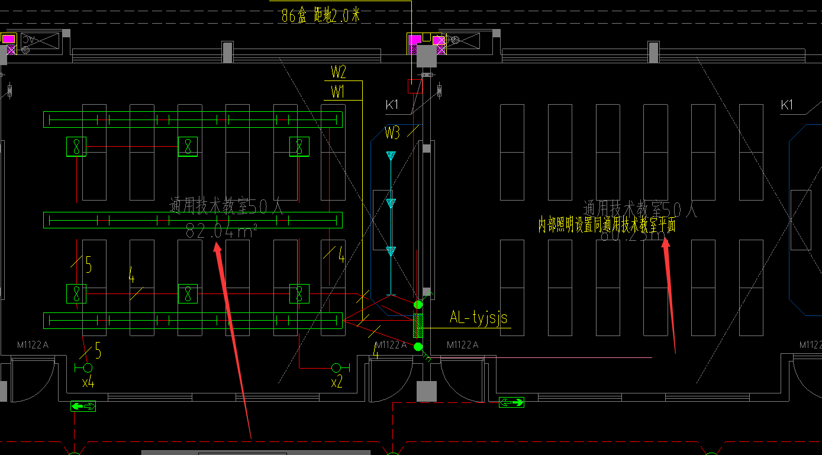
Task: Click the K1 label beside the W3 tag
Action: pos(392,105)
